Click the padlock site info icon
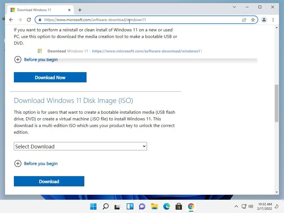Viewport: 284px width, 213px height. [x=40, y=20]
